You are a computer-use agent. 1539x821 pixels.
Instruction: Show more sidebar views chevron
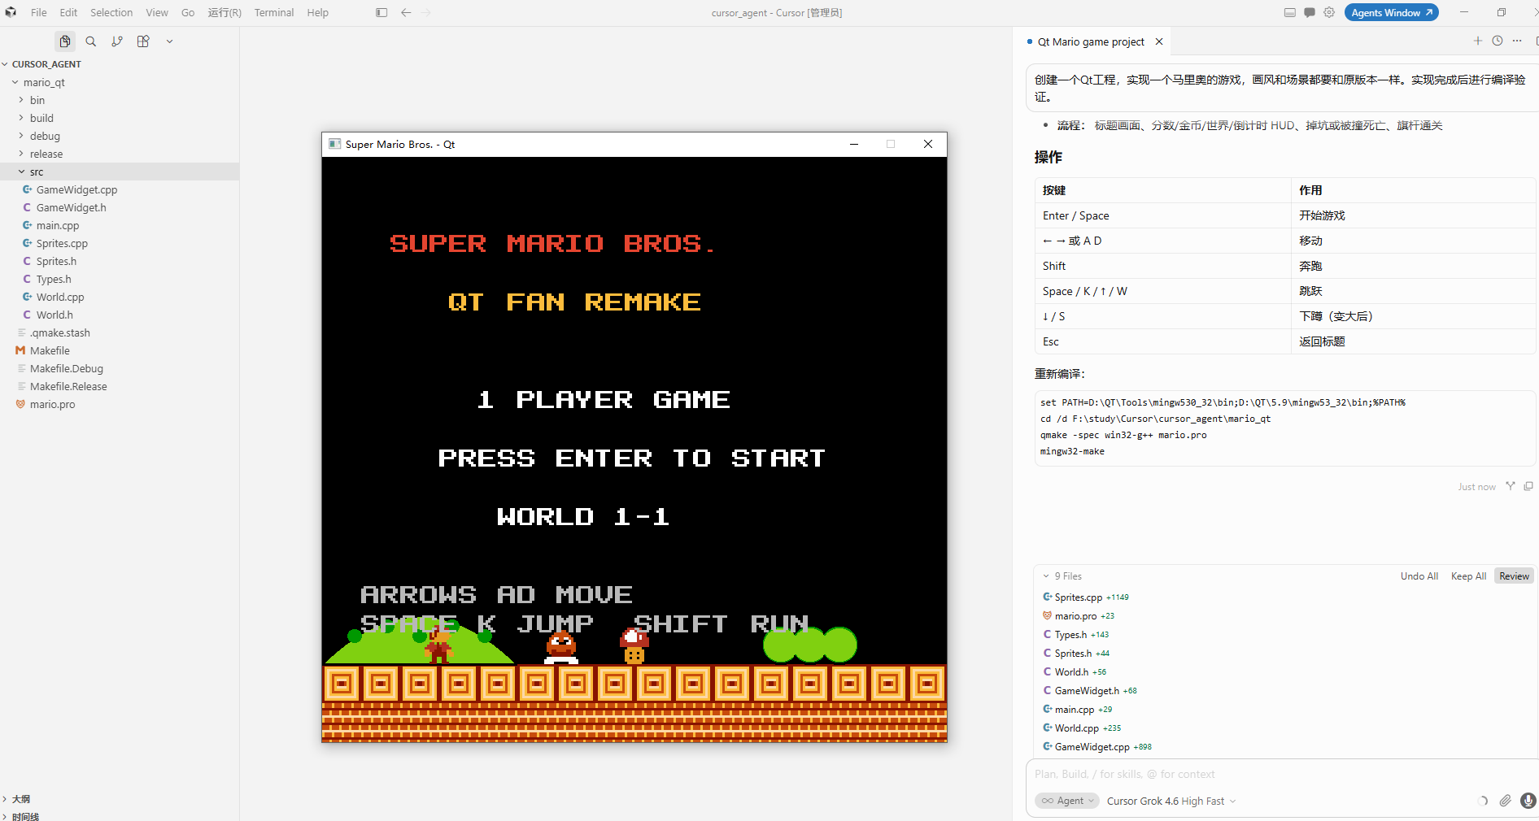(169, 41)
